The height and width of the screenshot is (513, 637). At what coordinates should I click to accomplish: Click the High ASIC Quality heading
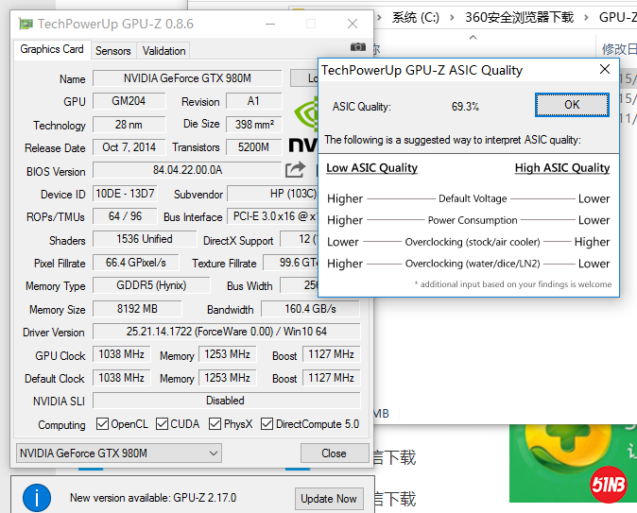[x=562, y=168]
